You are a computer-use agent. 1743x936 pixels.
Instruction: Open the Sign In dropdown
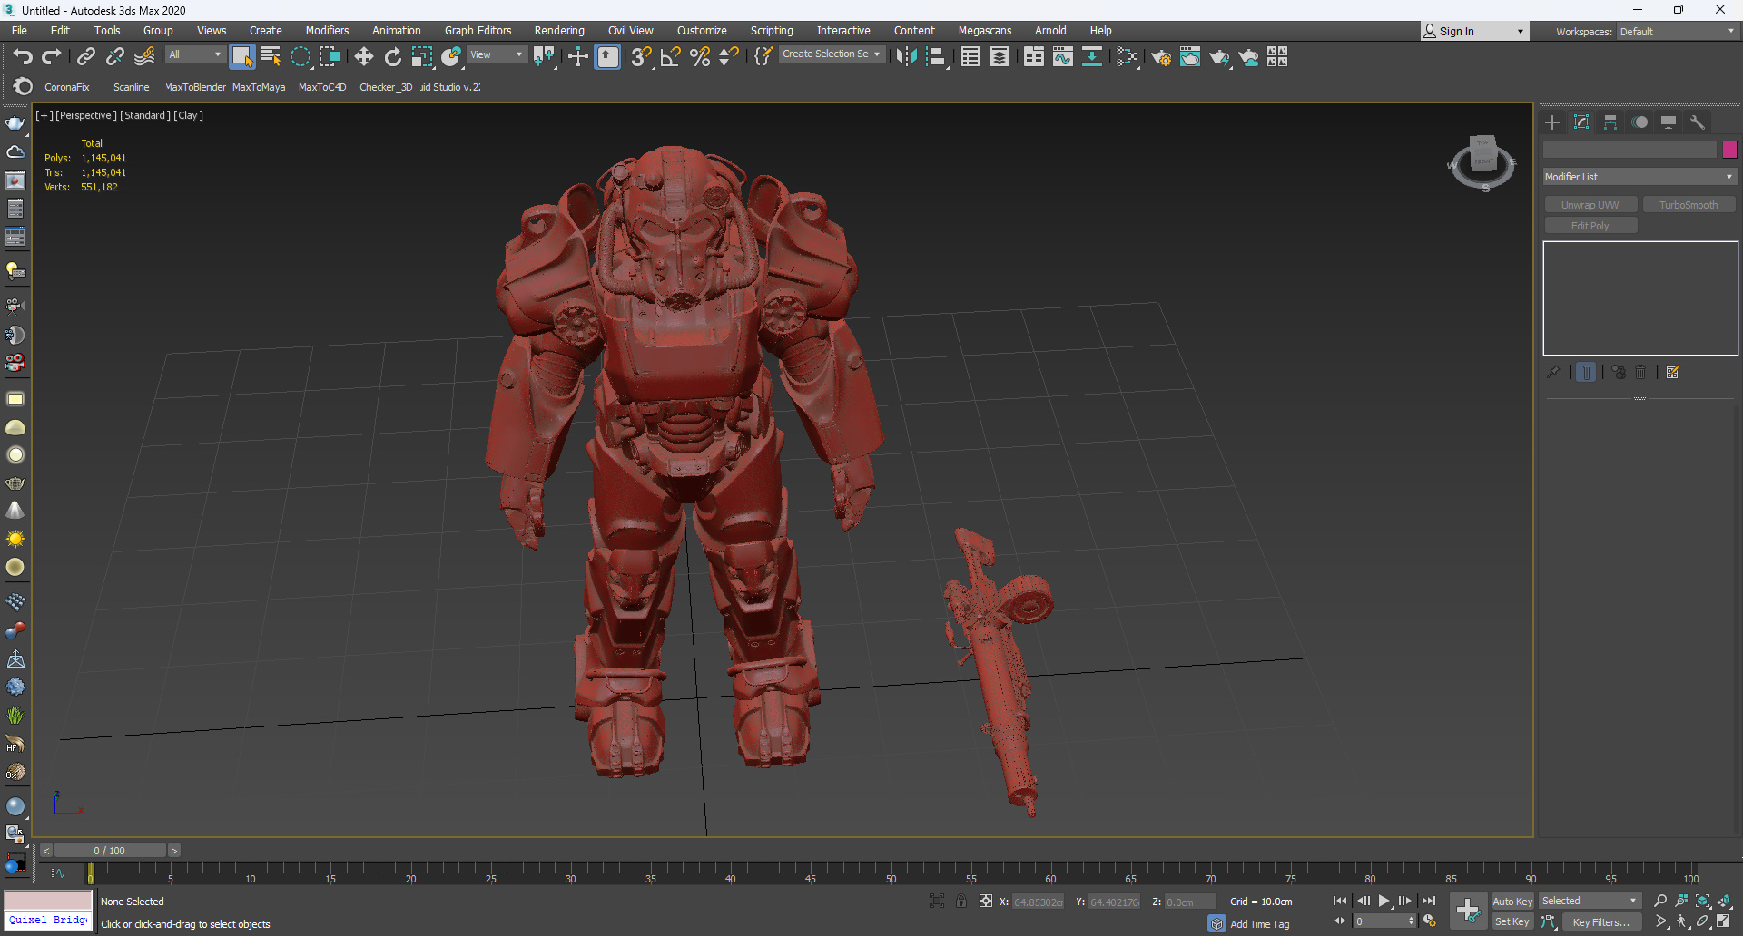point(1474,32)
